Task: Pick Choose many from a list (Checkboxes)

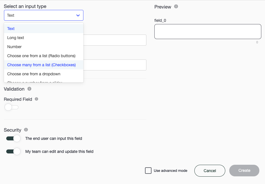Action: (44, 65)
